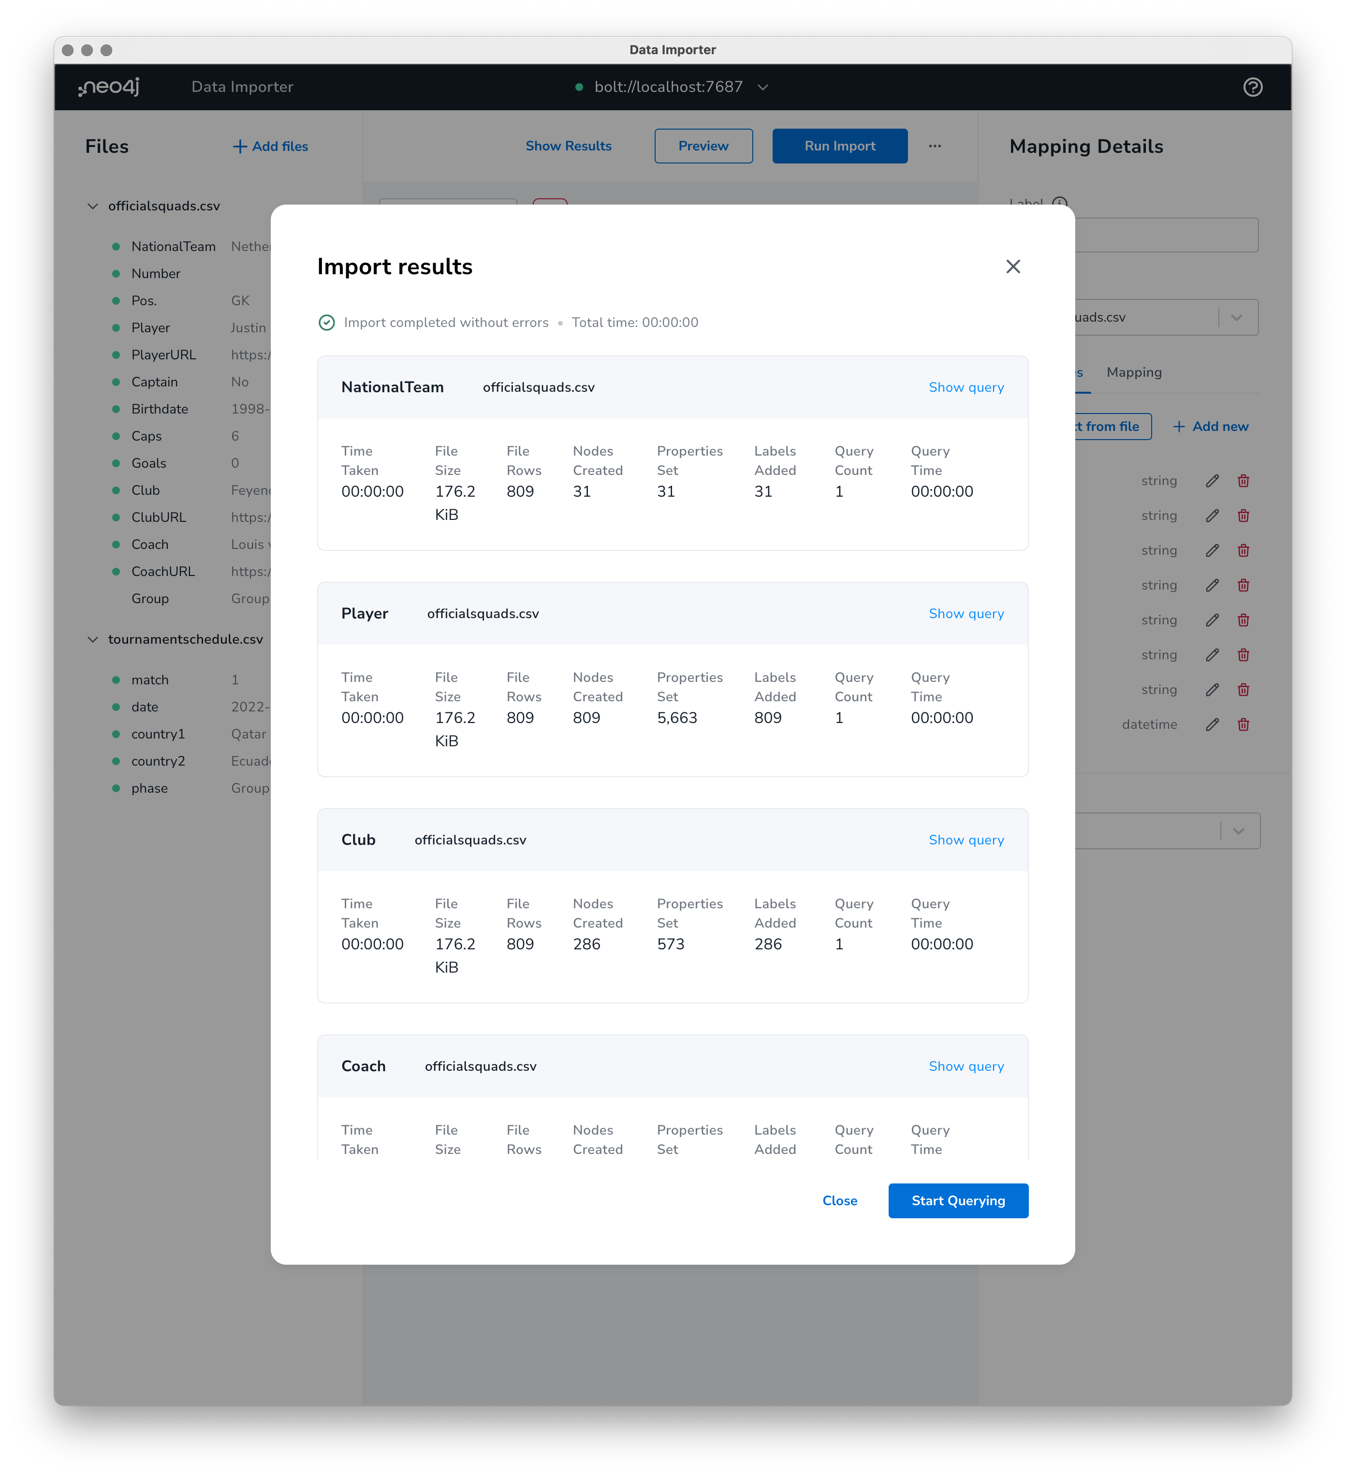The image size is (1346, 1477).
Task: Click the Close button in dialog
Action: click(x=839, y=1201)
